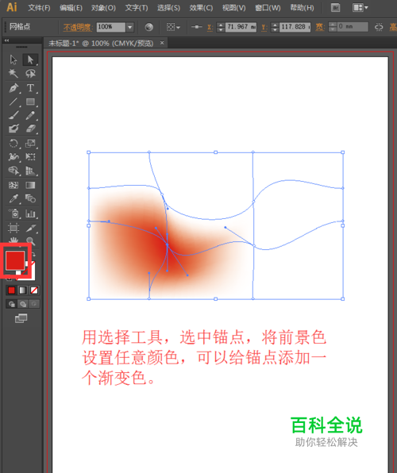
Task: Enable Draw Behind mode
Action: [x=23, y=304]
